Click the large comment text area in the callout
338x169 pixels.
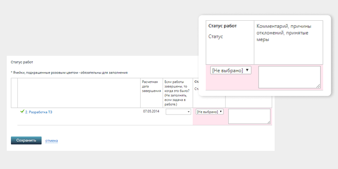[289, 77]
